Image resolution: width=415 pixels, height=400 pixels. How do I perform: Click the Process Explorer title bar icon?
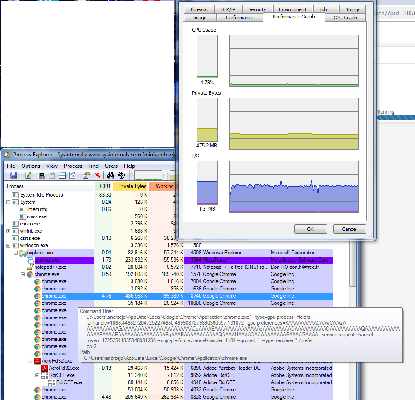[x=7, y=154]
